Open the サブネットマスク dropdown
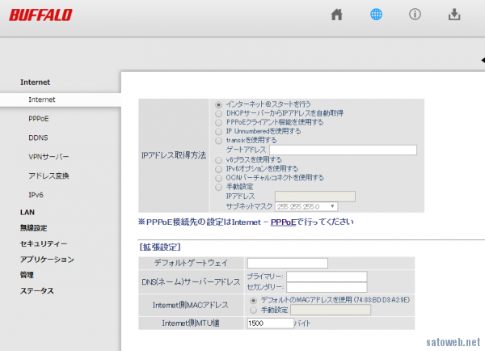The height and width of the screenshot is (351, 485). [x=306, y=206]
